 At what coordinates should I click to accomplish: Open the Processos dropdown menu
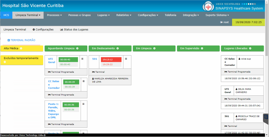coord(54,15)
